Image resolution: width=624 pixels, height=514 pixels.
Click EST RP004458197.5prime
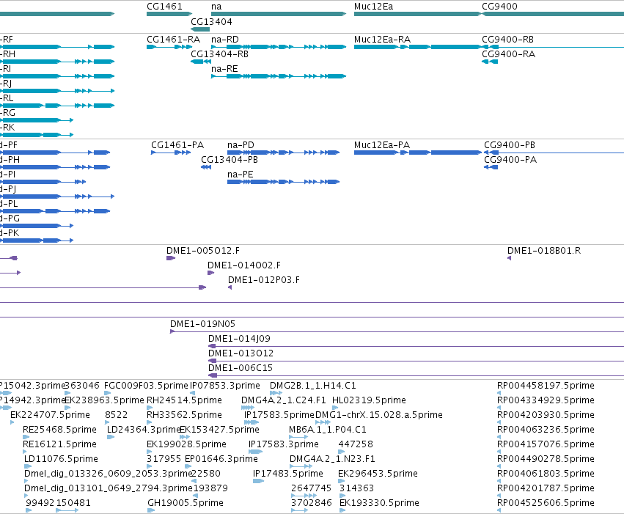click(x=546, y=386)
